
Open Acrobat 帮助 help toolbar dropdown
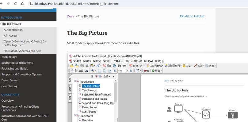click(157, 71)
